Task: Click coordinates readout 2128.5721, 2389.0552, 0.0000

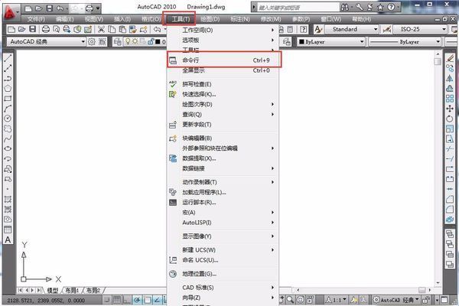Action: (x=46, y=301)
